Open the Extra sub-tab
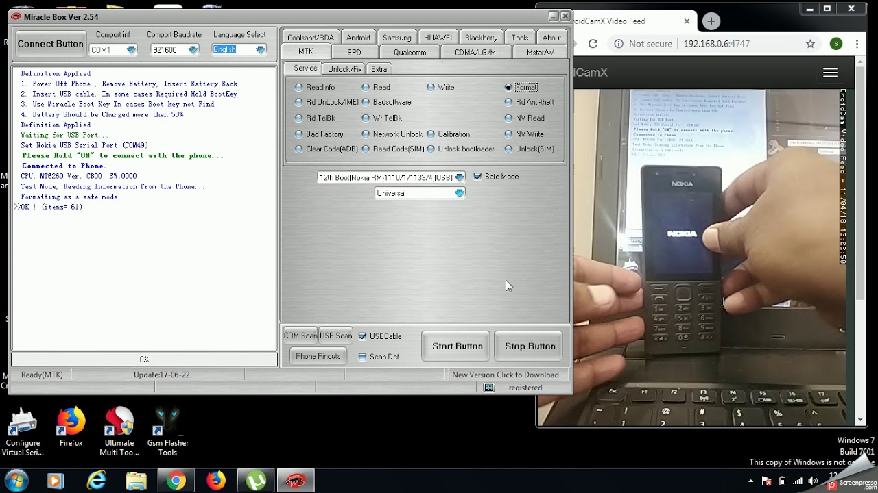The height and width of the screenshot is (493, 878). tap(379, 69)
